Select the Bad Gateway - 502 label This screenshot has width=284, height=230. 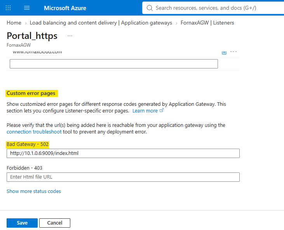pos(28,144)
